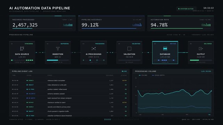Image resolution: width=223 pixels, height=125 pixels.
Task: Open the 'checksum verified on batch' entry
Action: pos(69,102)
